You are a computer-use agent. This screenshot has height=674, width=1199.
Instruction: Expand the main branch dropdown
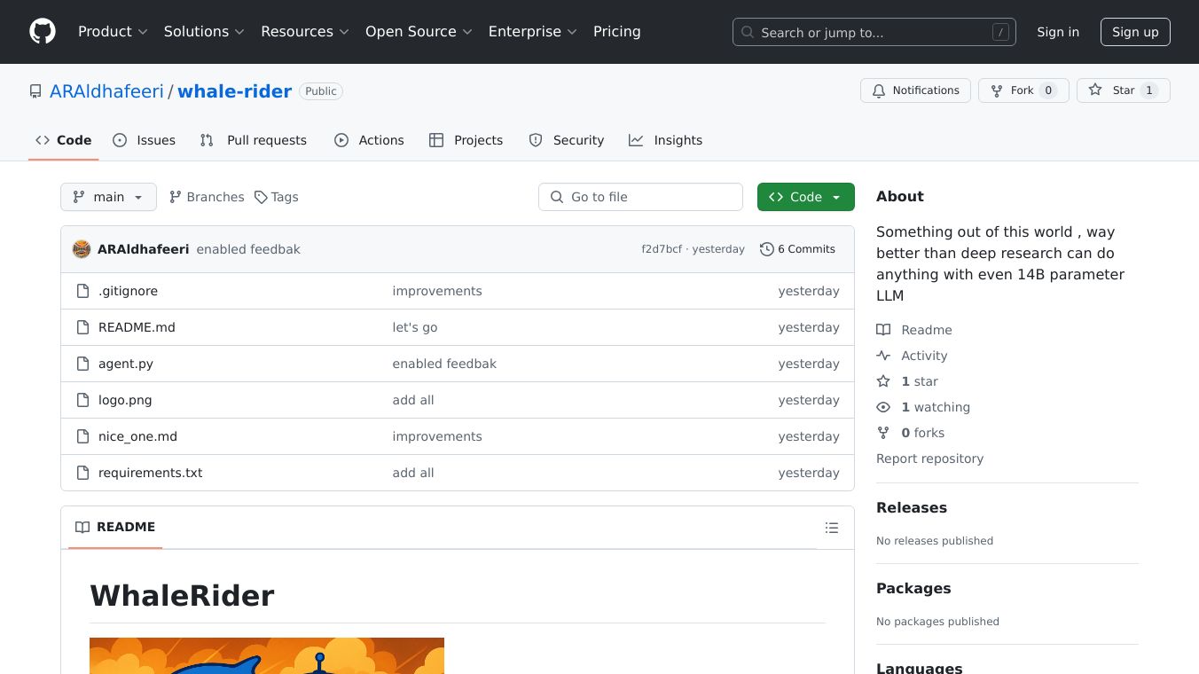pos(108,197)
